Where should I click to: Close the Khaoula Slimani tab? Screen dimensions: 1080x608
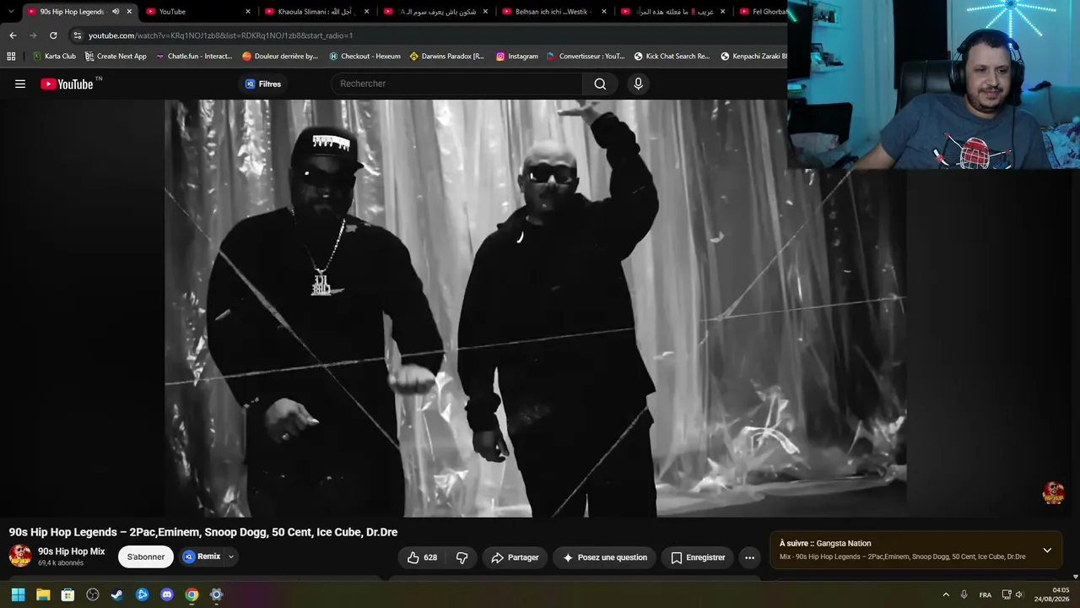(366, 12)
